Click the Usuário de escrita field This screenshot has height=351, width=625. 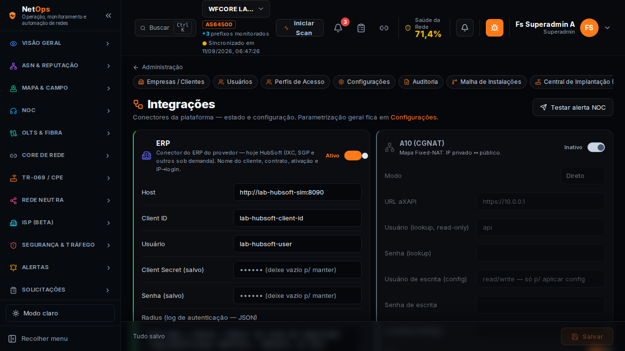(541, 279)
